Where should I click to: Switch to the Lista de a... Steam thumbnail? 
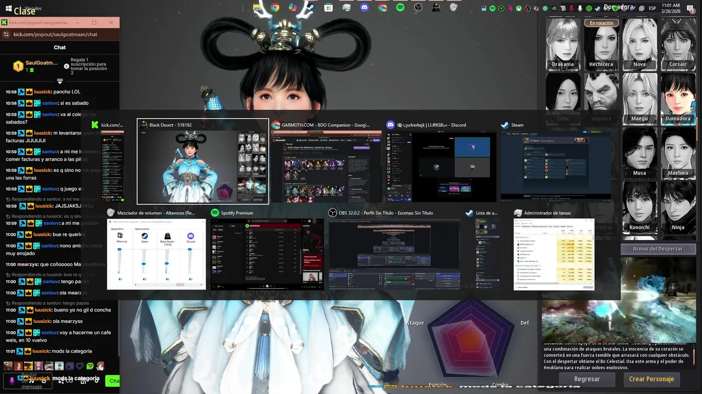coord(487,250)
